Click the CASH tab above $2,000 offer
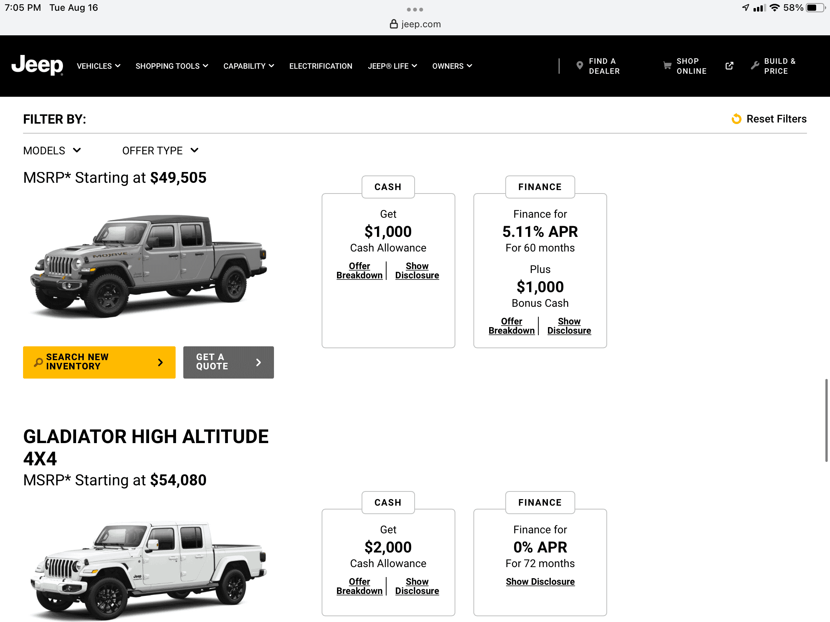This screenshot has height=622, width=830. point(388,503)
